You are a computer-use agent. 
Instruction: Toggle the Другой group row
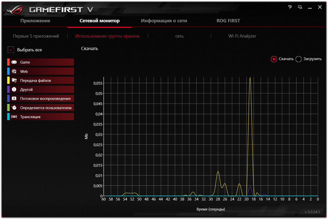click(x=40, y=89)
